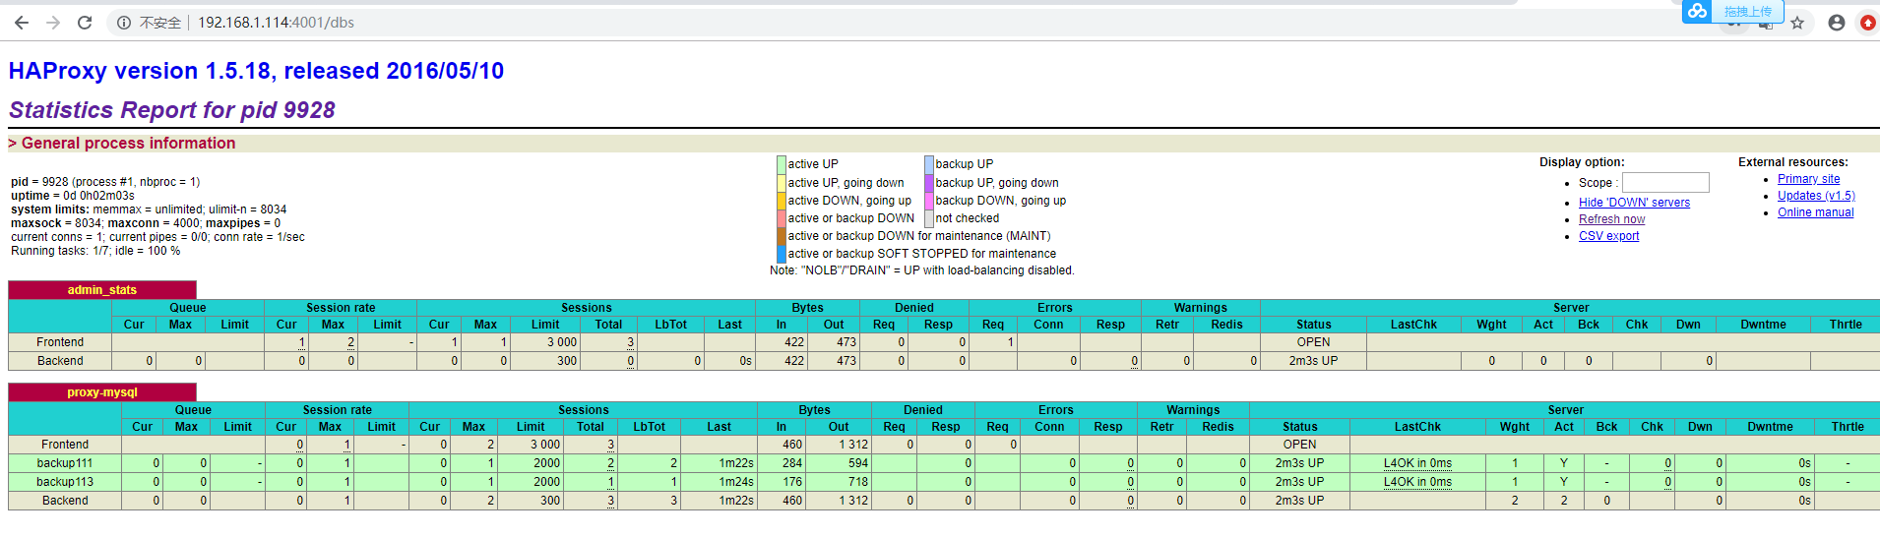The height and width of the screenshot is (538, 1880).
Task: Click backup111 status 2m3s UP cell
Action: click(1299, 463)
